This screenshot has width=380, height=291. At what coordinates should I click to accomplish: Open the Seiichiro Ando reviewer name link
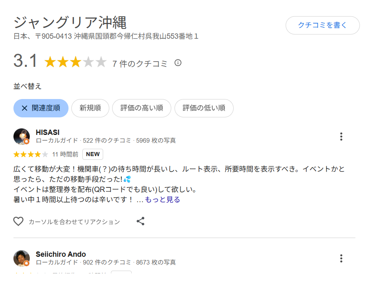tap(61, 254)
